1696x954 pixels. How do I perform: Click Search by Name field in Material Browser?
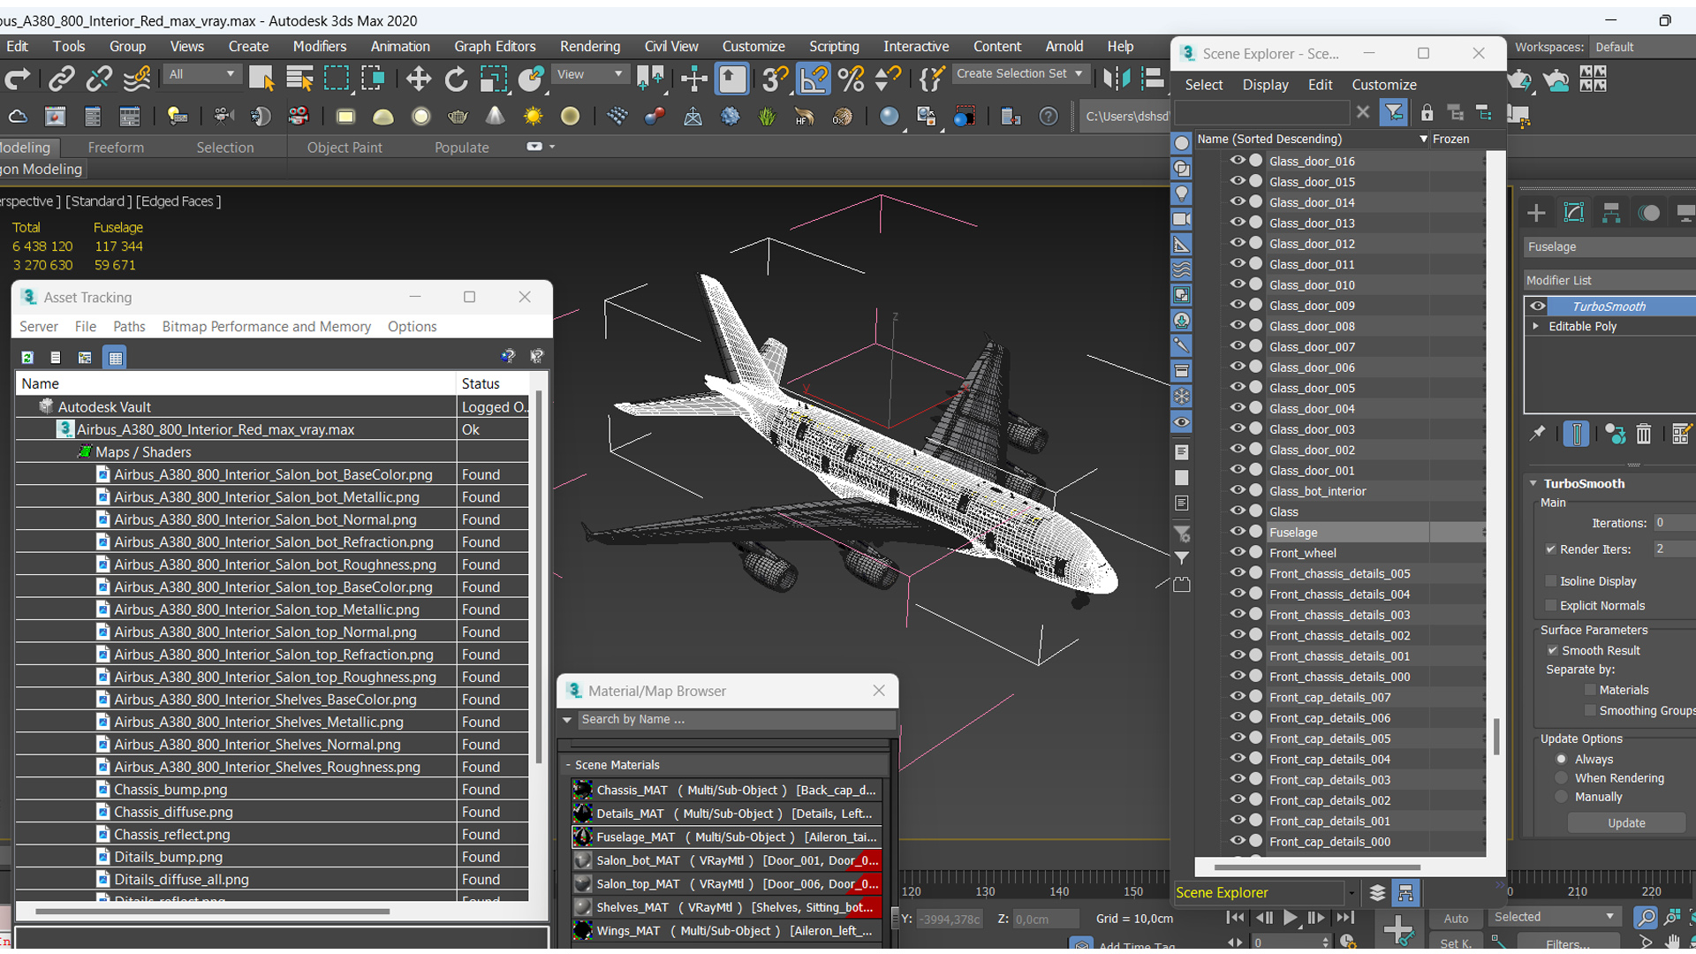point(736,720)
